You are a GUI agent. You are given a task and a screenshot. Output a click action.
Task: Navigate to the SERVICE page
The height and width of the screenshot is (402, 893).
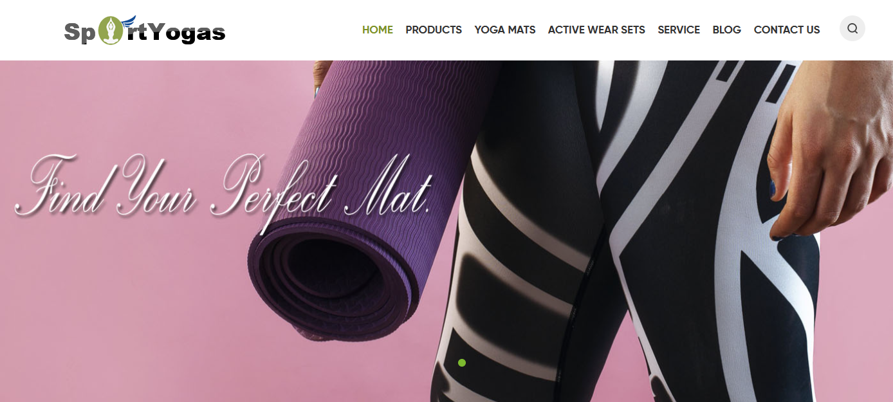tap(679, 30)
